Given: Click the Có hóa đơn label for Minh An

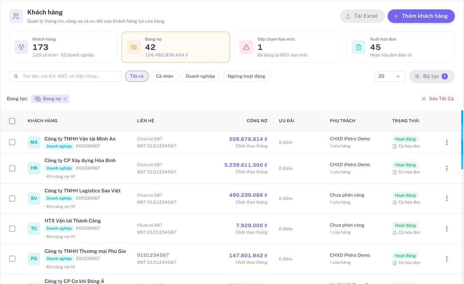Looking at the screenshot, I should tap(407, 146).
